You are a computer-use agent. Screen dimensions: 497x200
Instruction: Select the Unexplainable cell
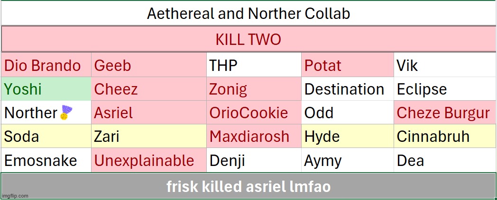click(148, 161)
